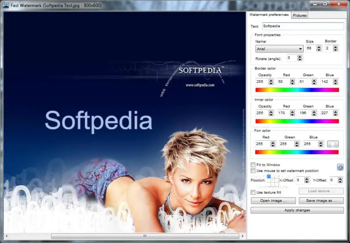The image size is (350, 243).
Task: Click the X-Offset stepper arrows
Action: 307,180
